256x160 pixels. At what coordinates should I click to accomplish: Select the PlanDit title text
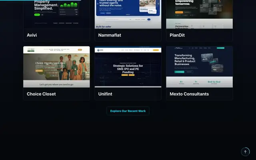(x=177, y=35)
